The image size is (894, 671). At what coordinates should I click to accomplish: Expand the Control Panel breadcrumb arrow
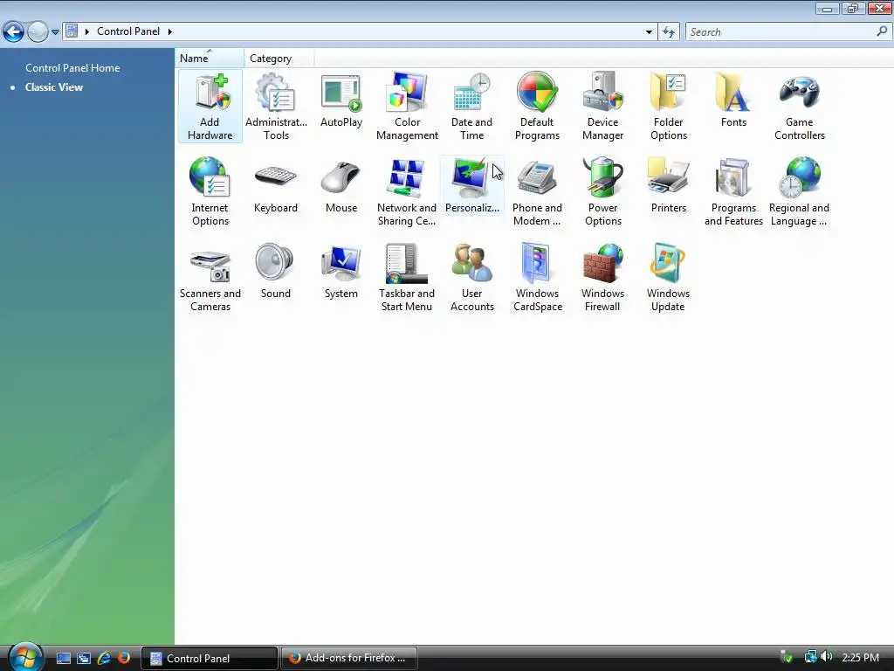point(170,31)
